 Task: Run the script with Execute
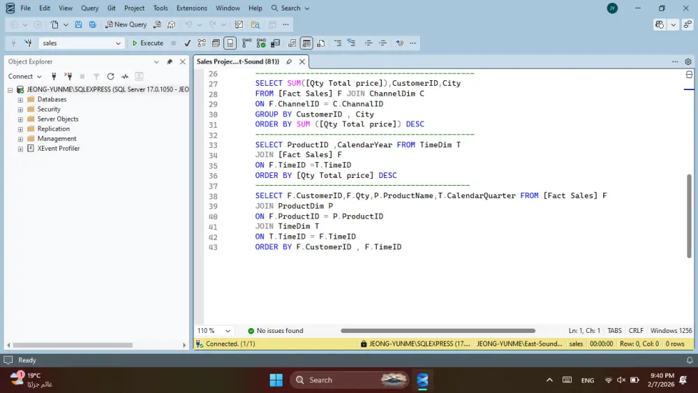pyautogui.click(x=148, y=43)
